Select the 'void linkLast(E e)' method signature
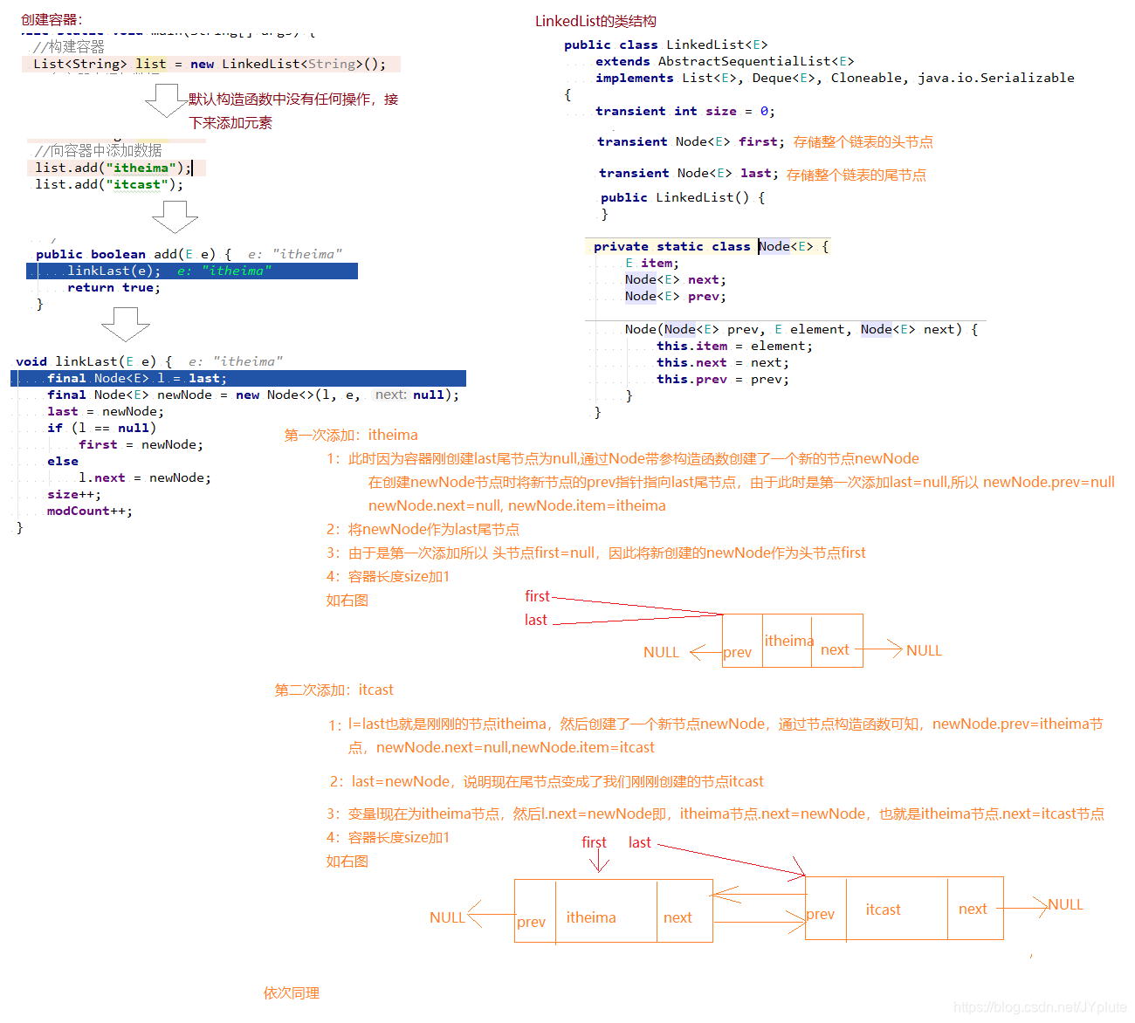Image resolution: width=1135 pixels, height=1023 pixels. tap(94, 361)
